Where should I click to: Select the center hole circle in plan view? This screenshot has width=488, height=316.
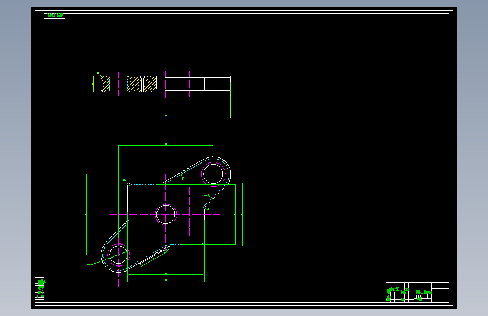pos(165,214)
